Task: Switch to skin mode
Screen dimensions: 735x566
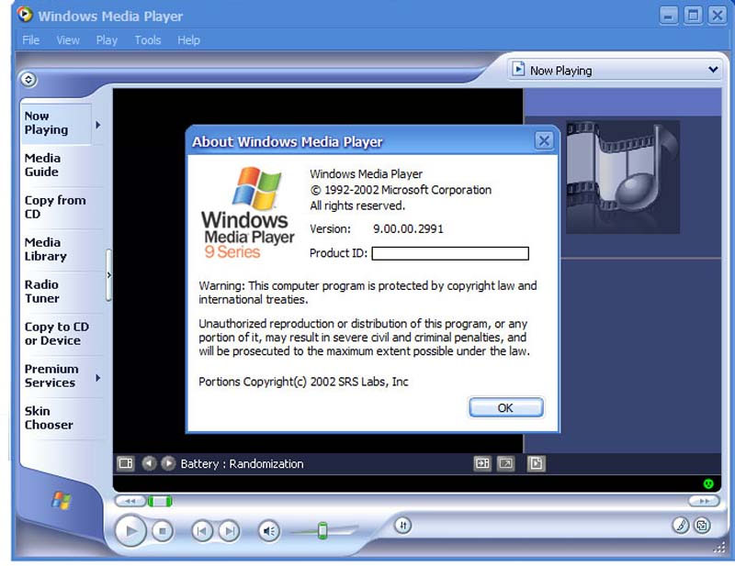Action: pos(702,526)
